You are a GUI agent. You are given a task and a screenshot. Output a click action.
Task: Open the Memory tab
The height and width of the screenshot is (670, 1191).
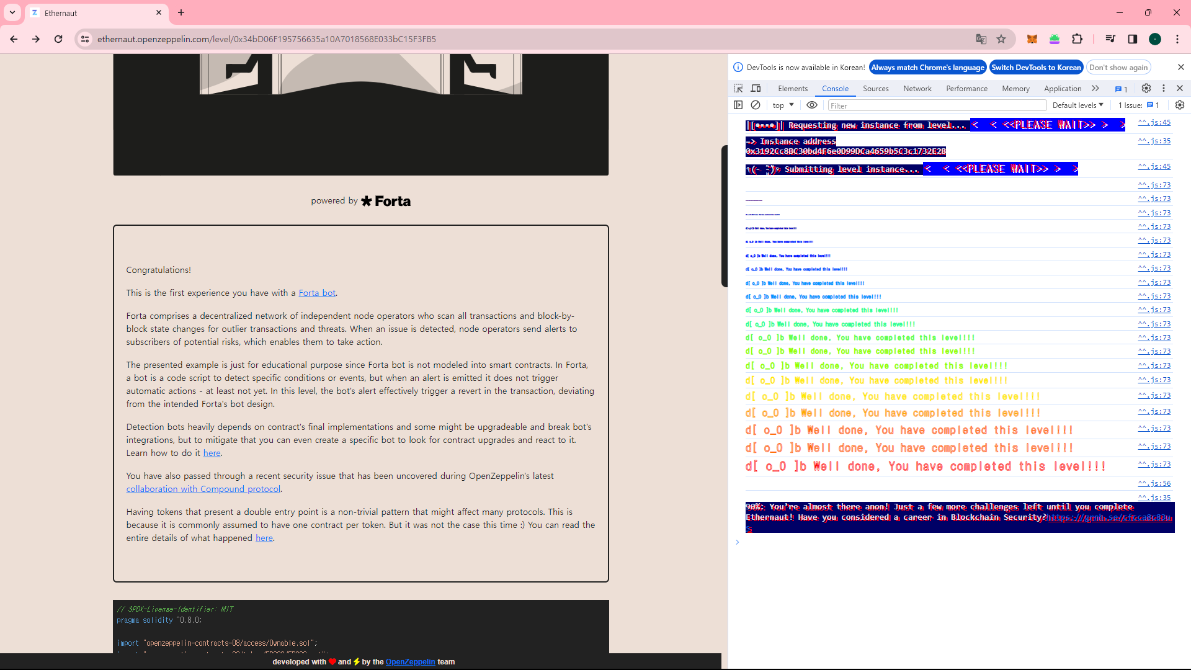point(1015,89)
